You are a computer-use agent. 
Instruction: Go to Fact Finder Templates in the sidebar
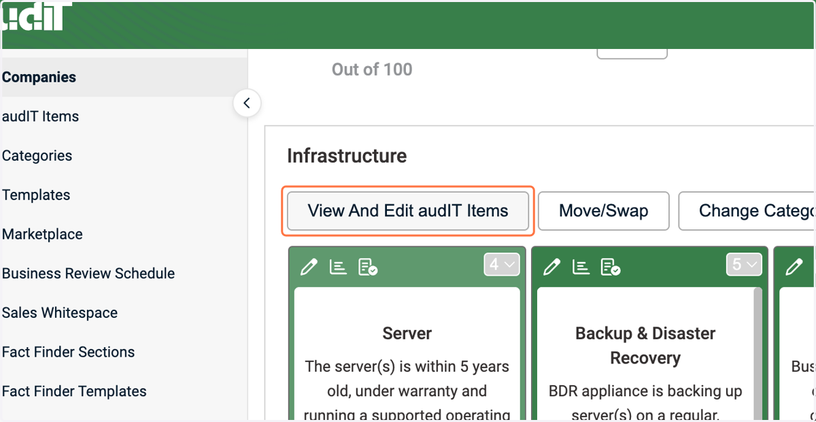coord(75,391)
